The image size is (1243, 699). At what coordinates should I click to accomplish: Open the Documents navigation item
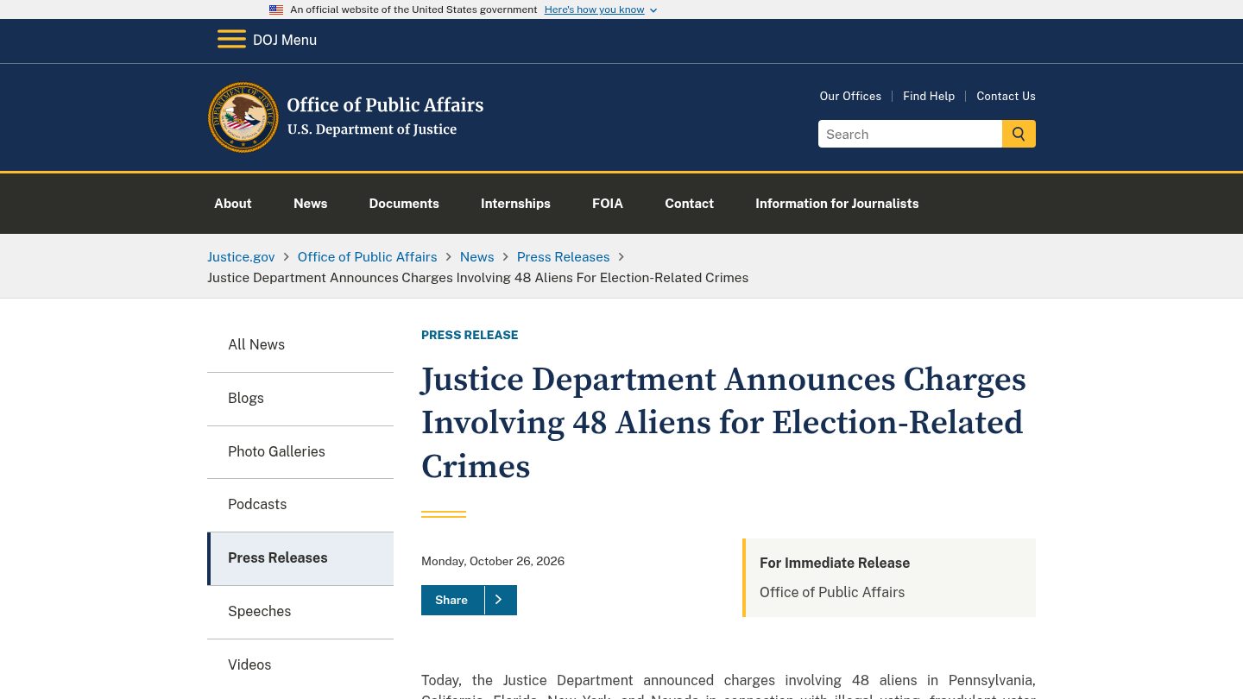tap(404, 204)
